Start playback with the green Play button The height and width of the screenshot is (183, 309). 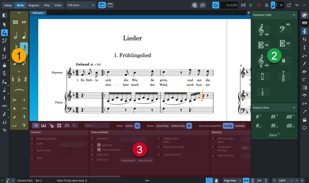(251, 5)
